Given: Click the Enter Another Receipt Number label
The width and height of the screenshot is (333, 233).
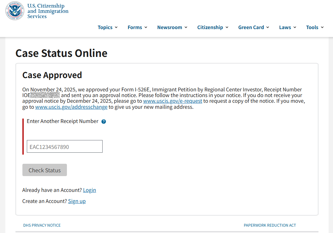Looking at the screenshot, I should (62, 121).
